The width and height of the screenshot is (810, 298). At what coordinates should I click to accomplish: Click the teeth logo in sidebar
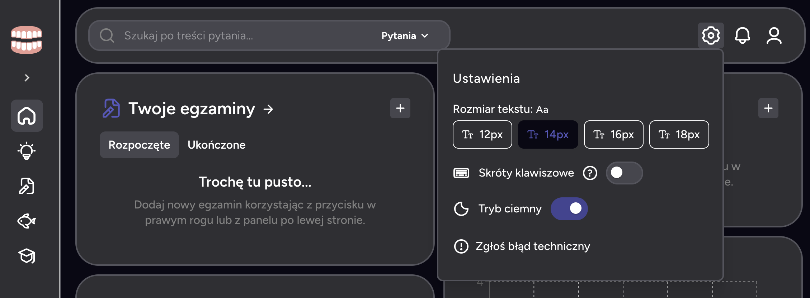tap(27, 40)
